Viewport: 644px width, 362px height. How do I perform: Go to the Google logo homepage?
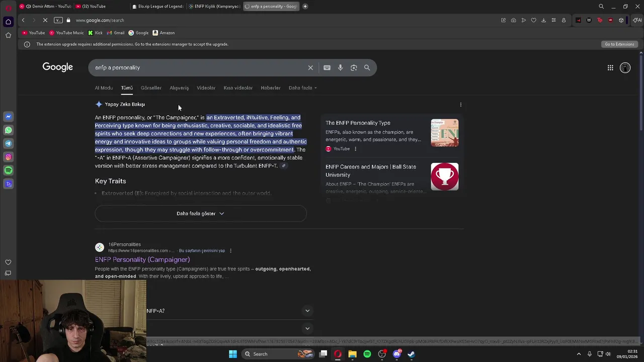58,67
